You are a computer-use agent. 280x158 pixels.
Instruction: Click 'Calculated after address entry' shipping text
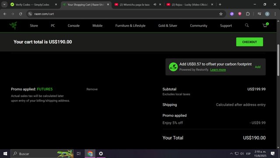click(x=241, y=104)
